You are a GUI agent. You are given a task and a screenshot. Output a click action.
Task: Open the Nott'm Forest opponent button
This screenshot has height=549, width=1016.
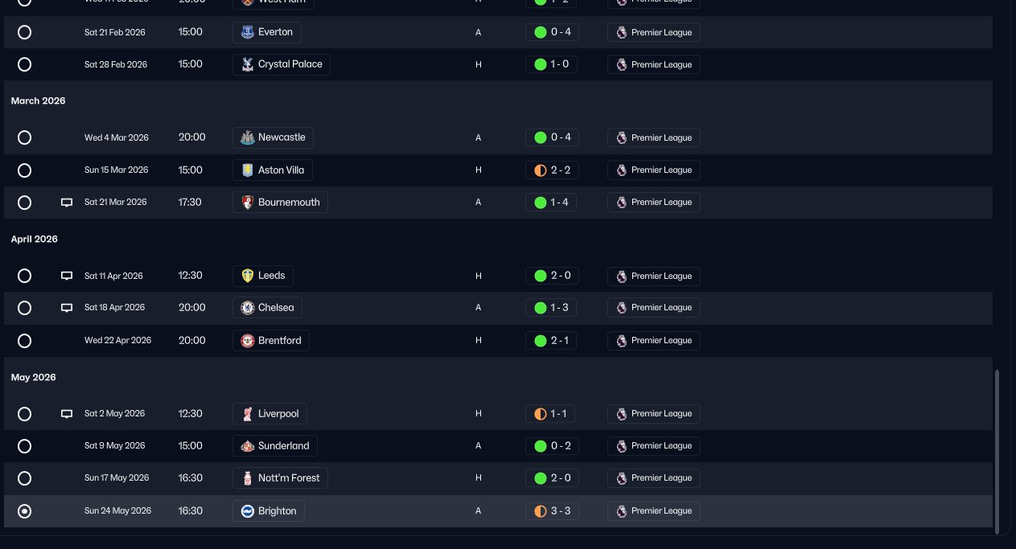click(280, 478)
